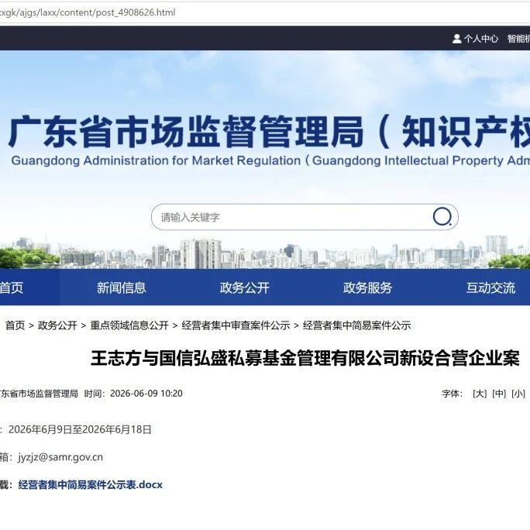Image resolution: width=530 pixels, height=530 pixels.
Task: Click the article title 王志方与国信弘盛 heading
Action: (305, 358)
